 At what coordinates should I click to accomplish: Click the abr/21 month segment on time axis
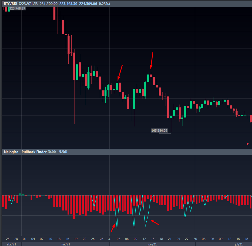pyautogui.click(x=12, y=244)
